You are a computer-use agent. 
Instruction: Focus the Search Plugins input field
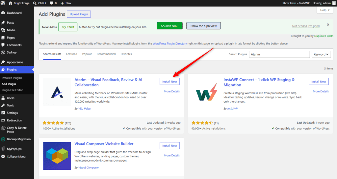click(279, 54)
